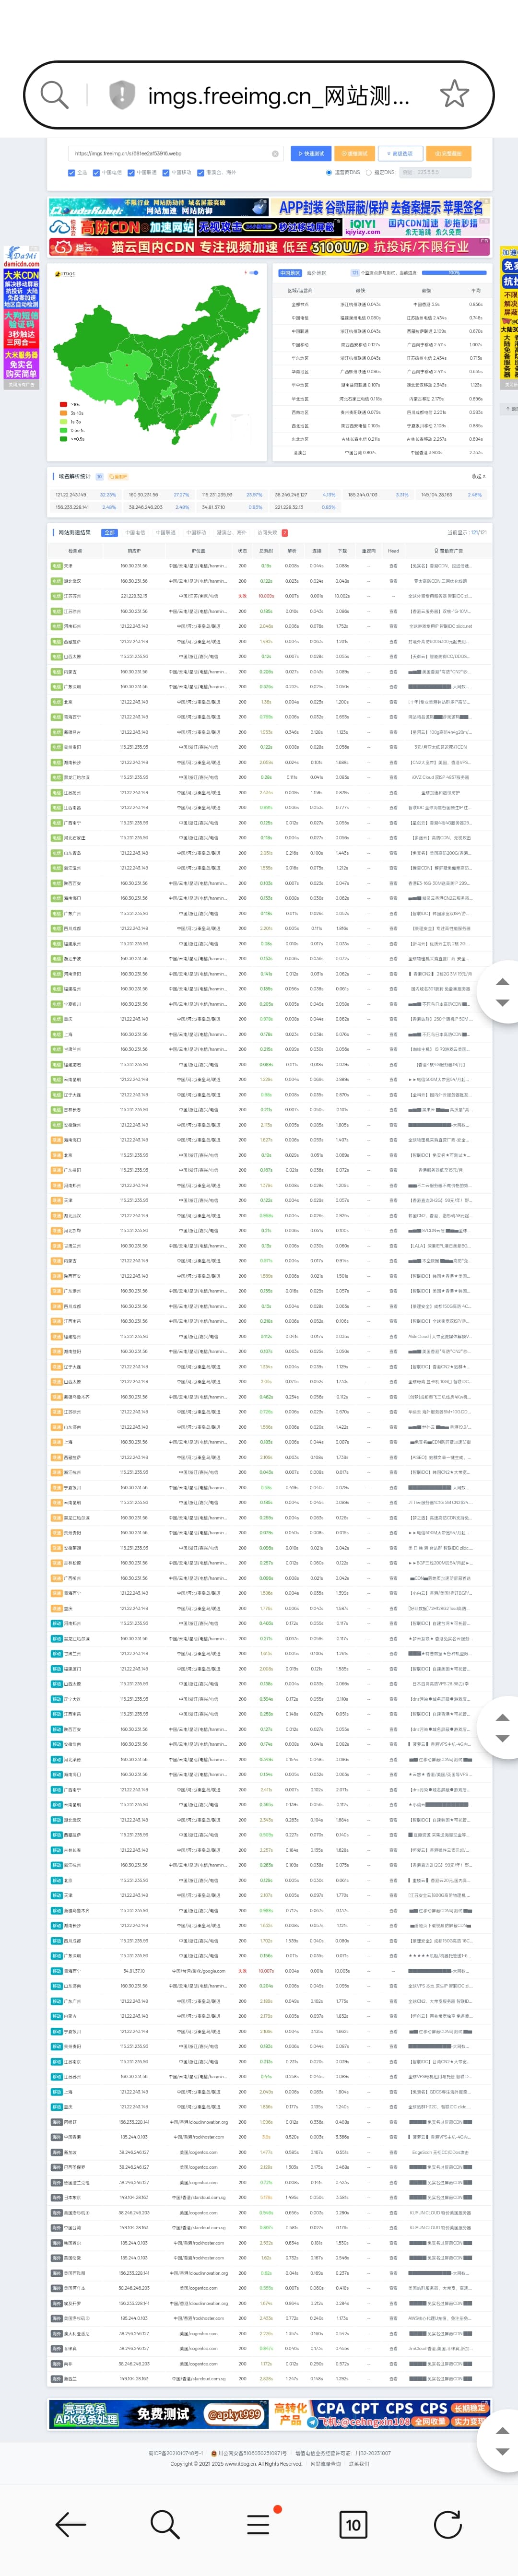This screenshot has width=518, height=2576.
Task: Sort by the 总耗时 column header
Action: (266, 550)
